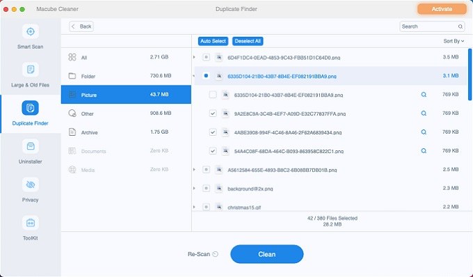Toggle the A5612584 group checkbox
Image resolution: width=473 pixels, height=277 pixels.
point(206,170)
